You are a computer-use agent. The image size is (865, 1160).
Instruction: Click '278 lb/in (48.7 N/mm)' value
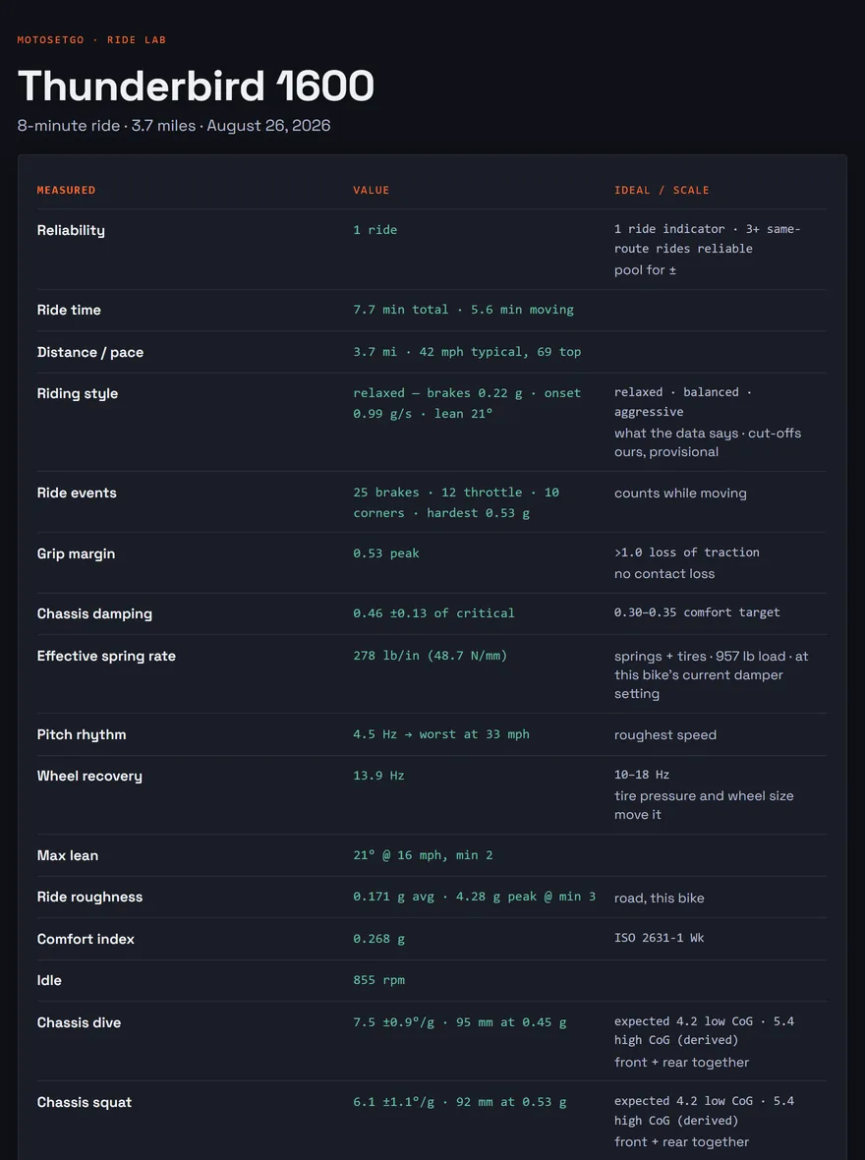[430, 656]
